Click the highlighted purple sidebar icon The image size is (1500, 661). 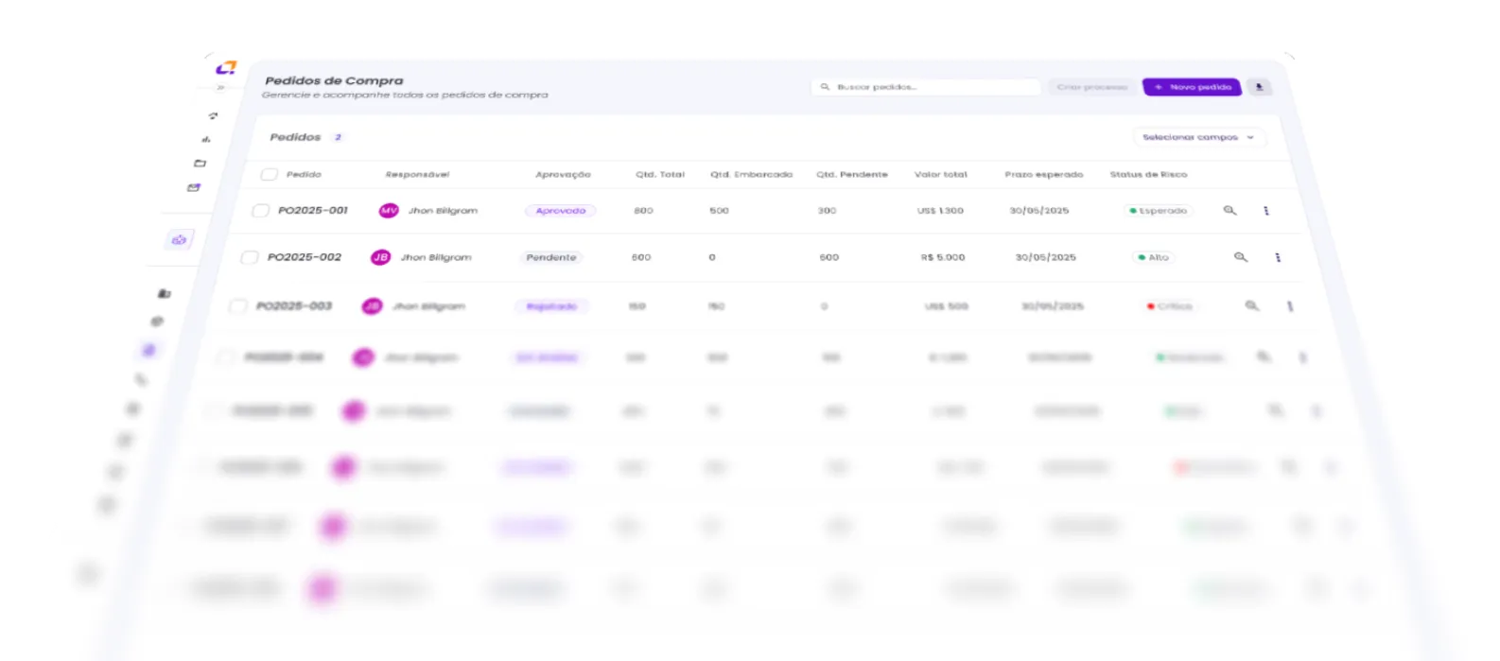[x=179, y=240]
